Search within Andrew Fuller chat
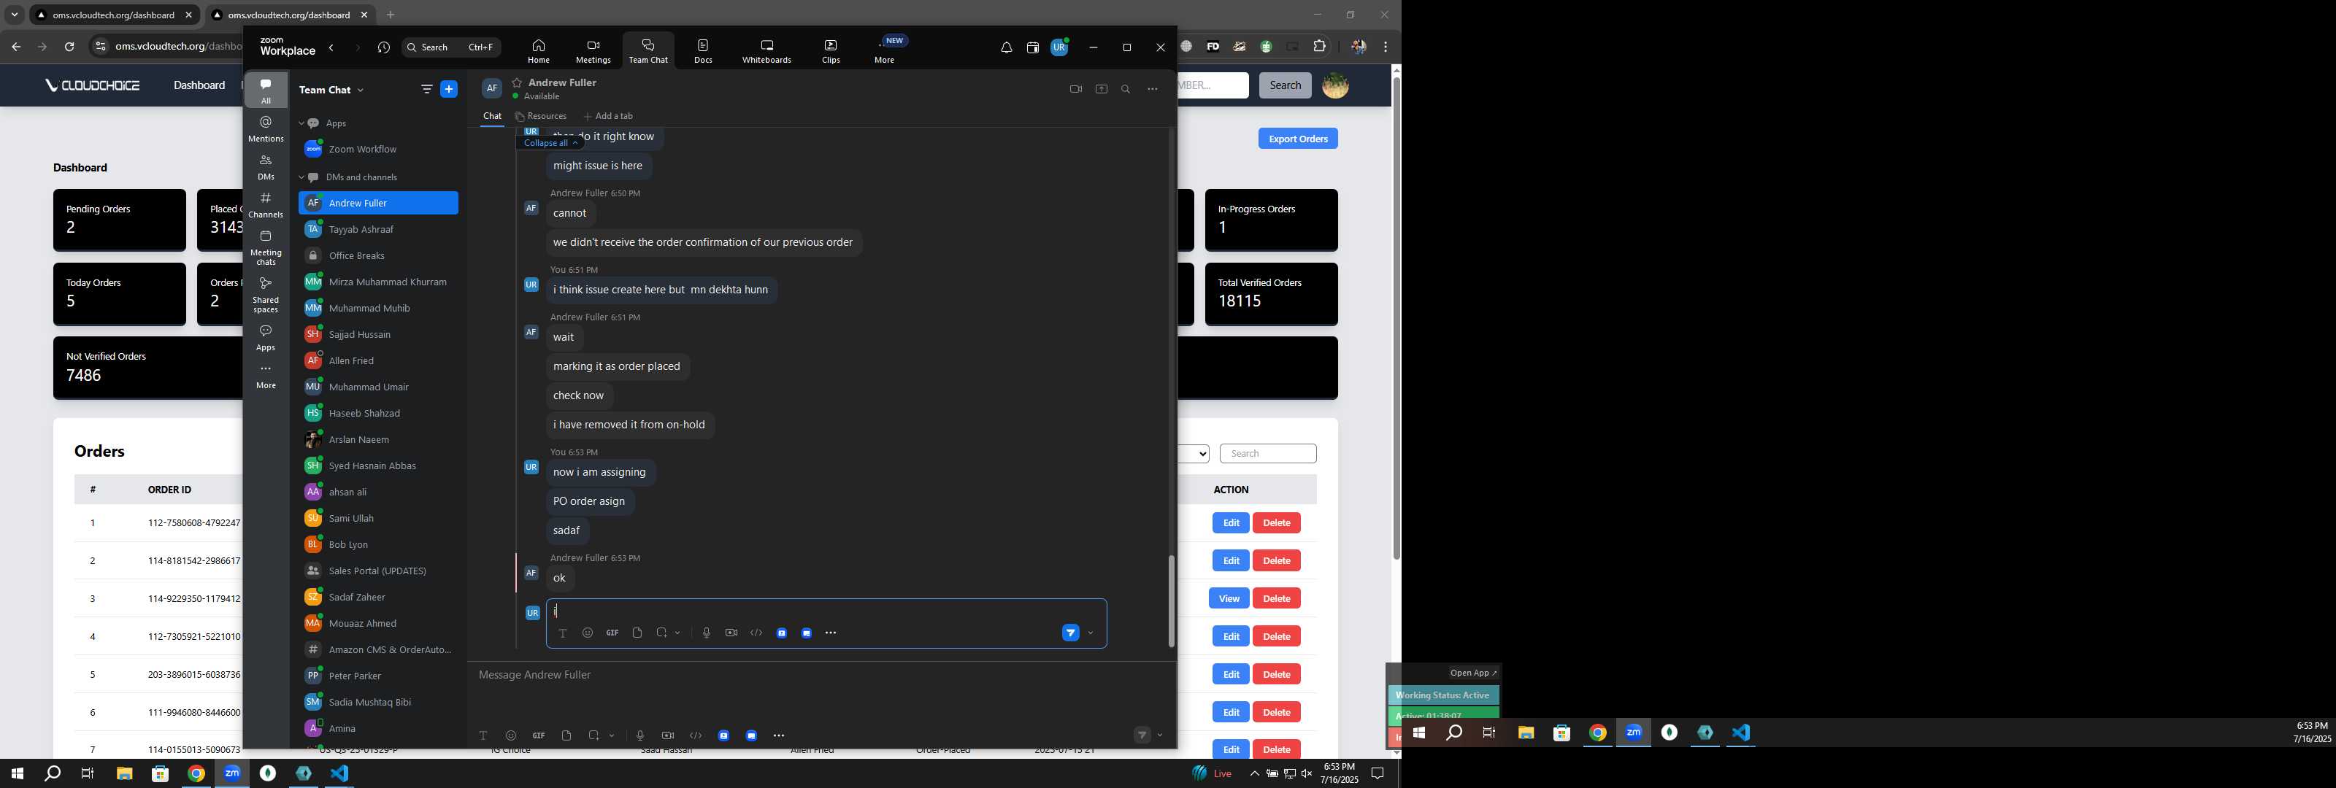The width and height of the screenshot is (2336, 788). [1126, 89]
